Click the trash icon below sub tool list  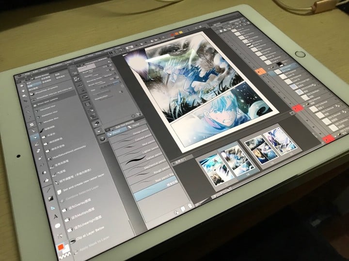190,205
